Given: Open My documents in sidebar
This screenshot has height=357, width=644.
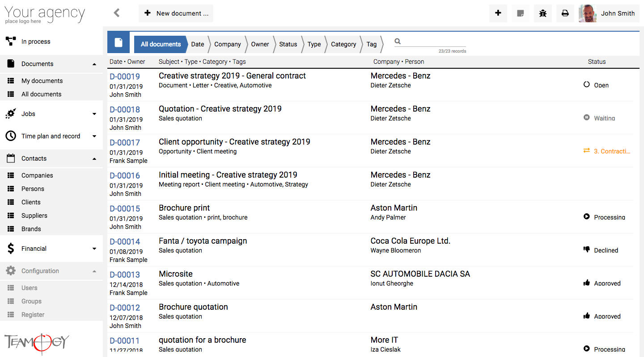Looking at the screenshot, I should tap(42, 81).
